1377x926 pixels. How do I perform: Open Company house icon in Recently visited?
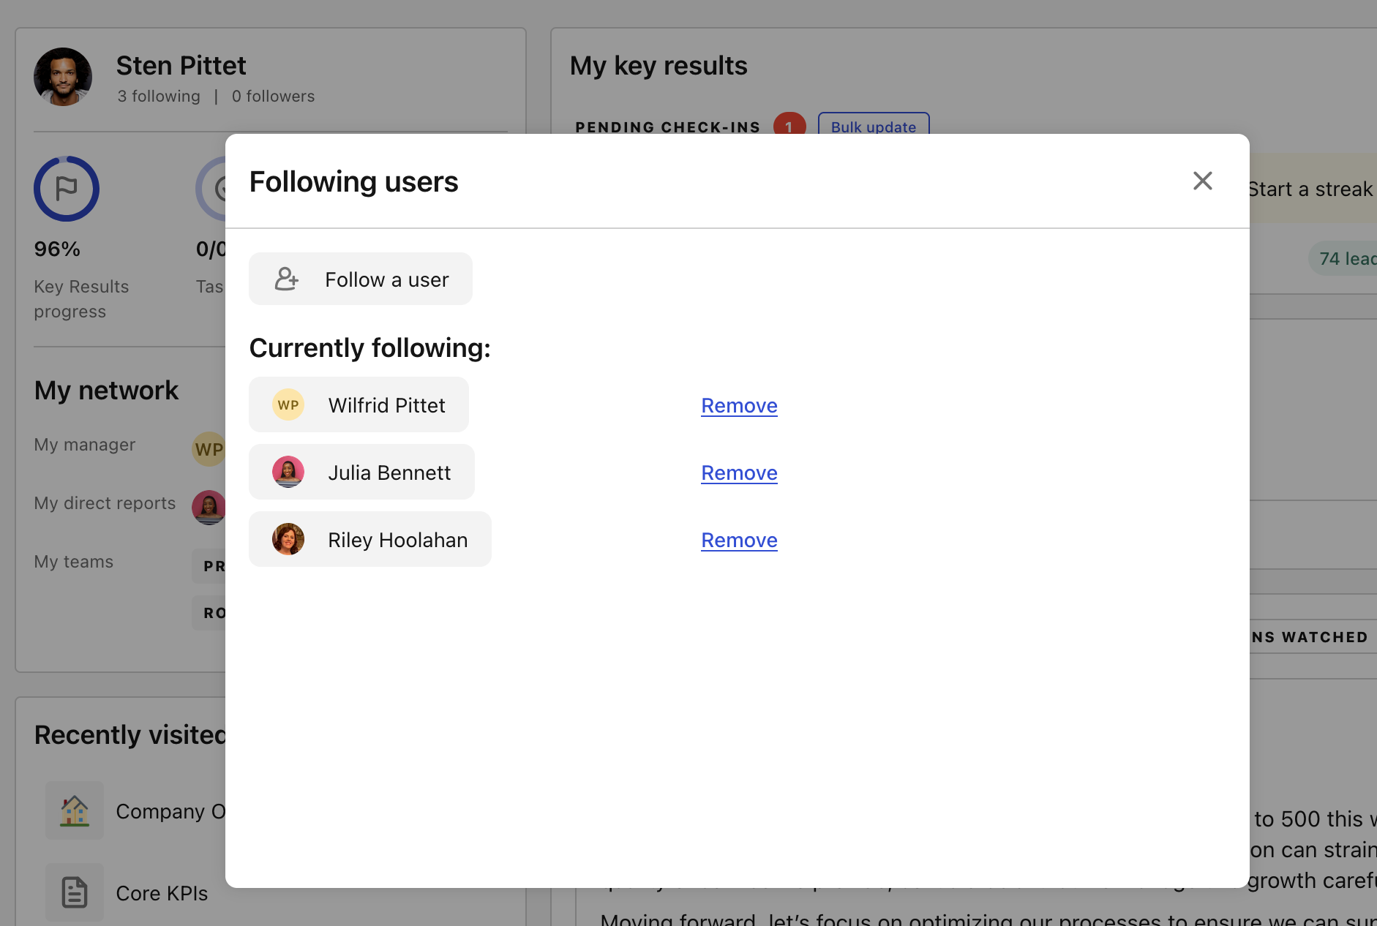(75, 810)
